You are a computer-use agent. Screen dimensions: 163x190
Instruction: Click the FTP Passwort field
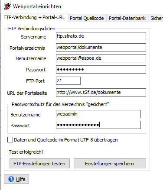(101, 69)
